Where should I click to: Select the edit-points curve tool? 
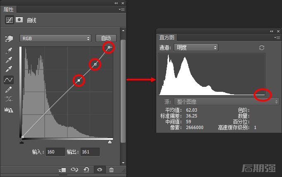9,79
